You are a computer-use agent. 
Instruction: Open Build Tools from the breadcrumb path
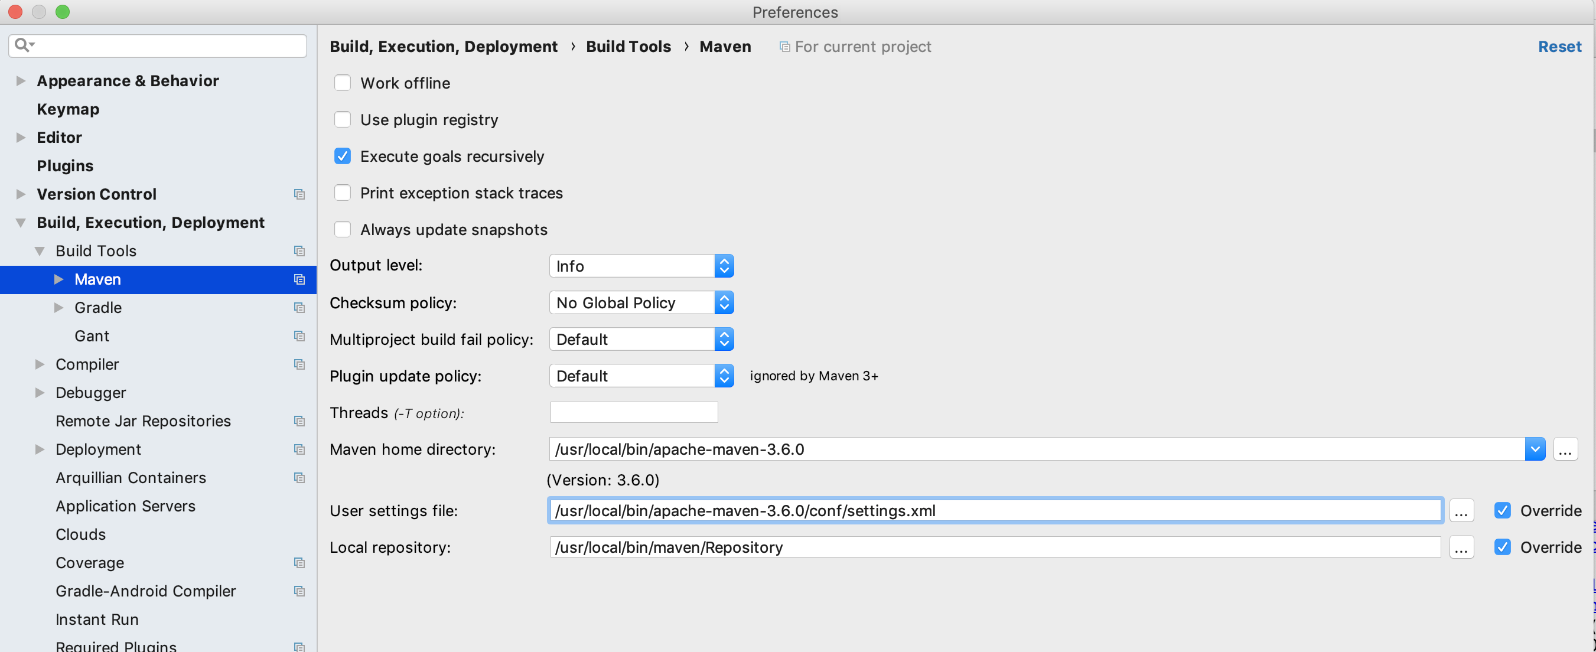coord(628,47)
